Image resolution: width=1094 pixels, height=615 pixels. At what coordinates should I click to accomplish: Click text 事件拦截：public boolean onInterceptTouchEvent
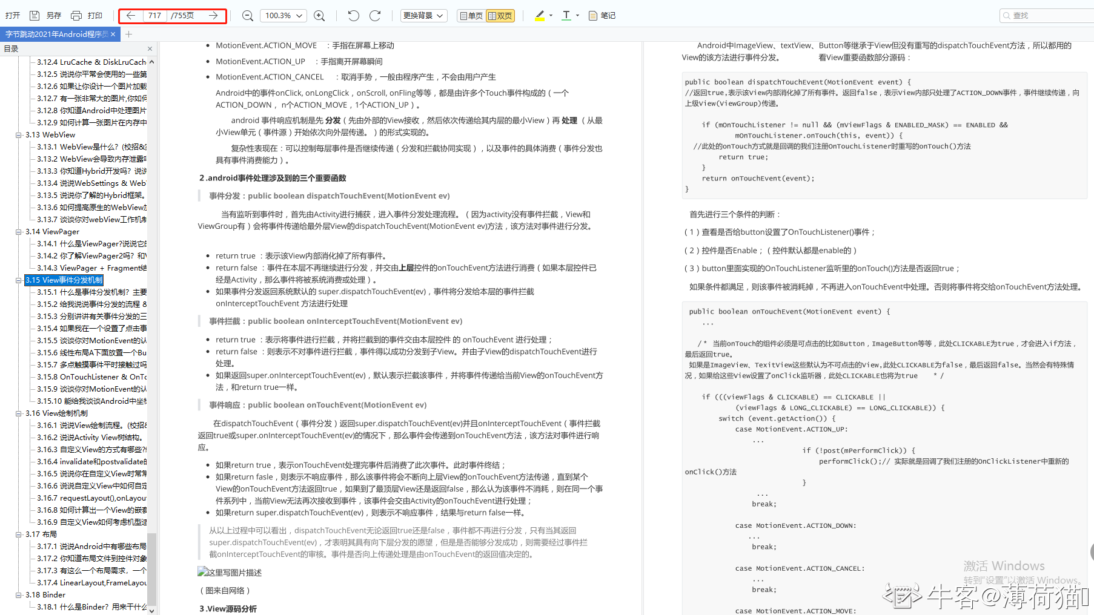click(x=336, y=321)
